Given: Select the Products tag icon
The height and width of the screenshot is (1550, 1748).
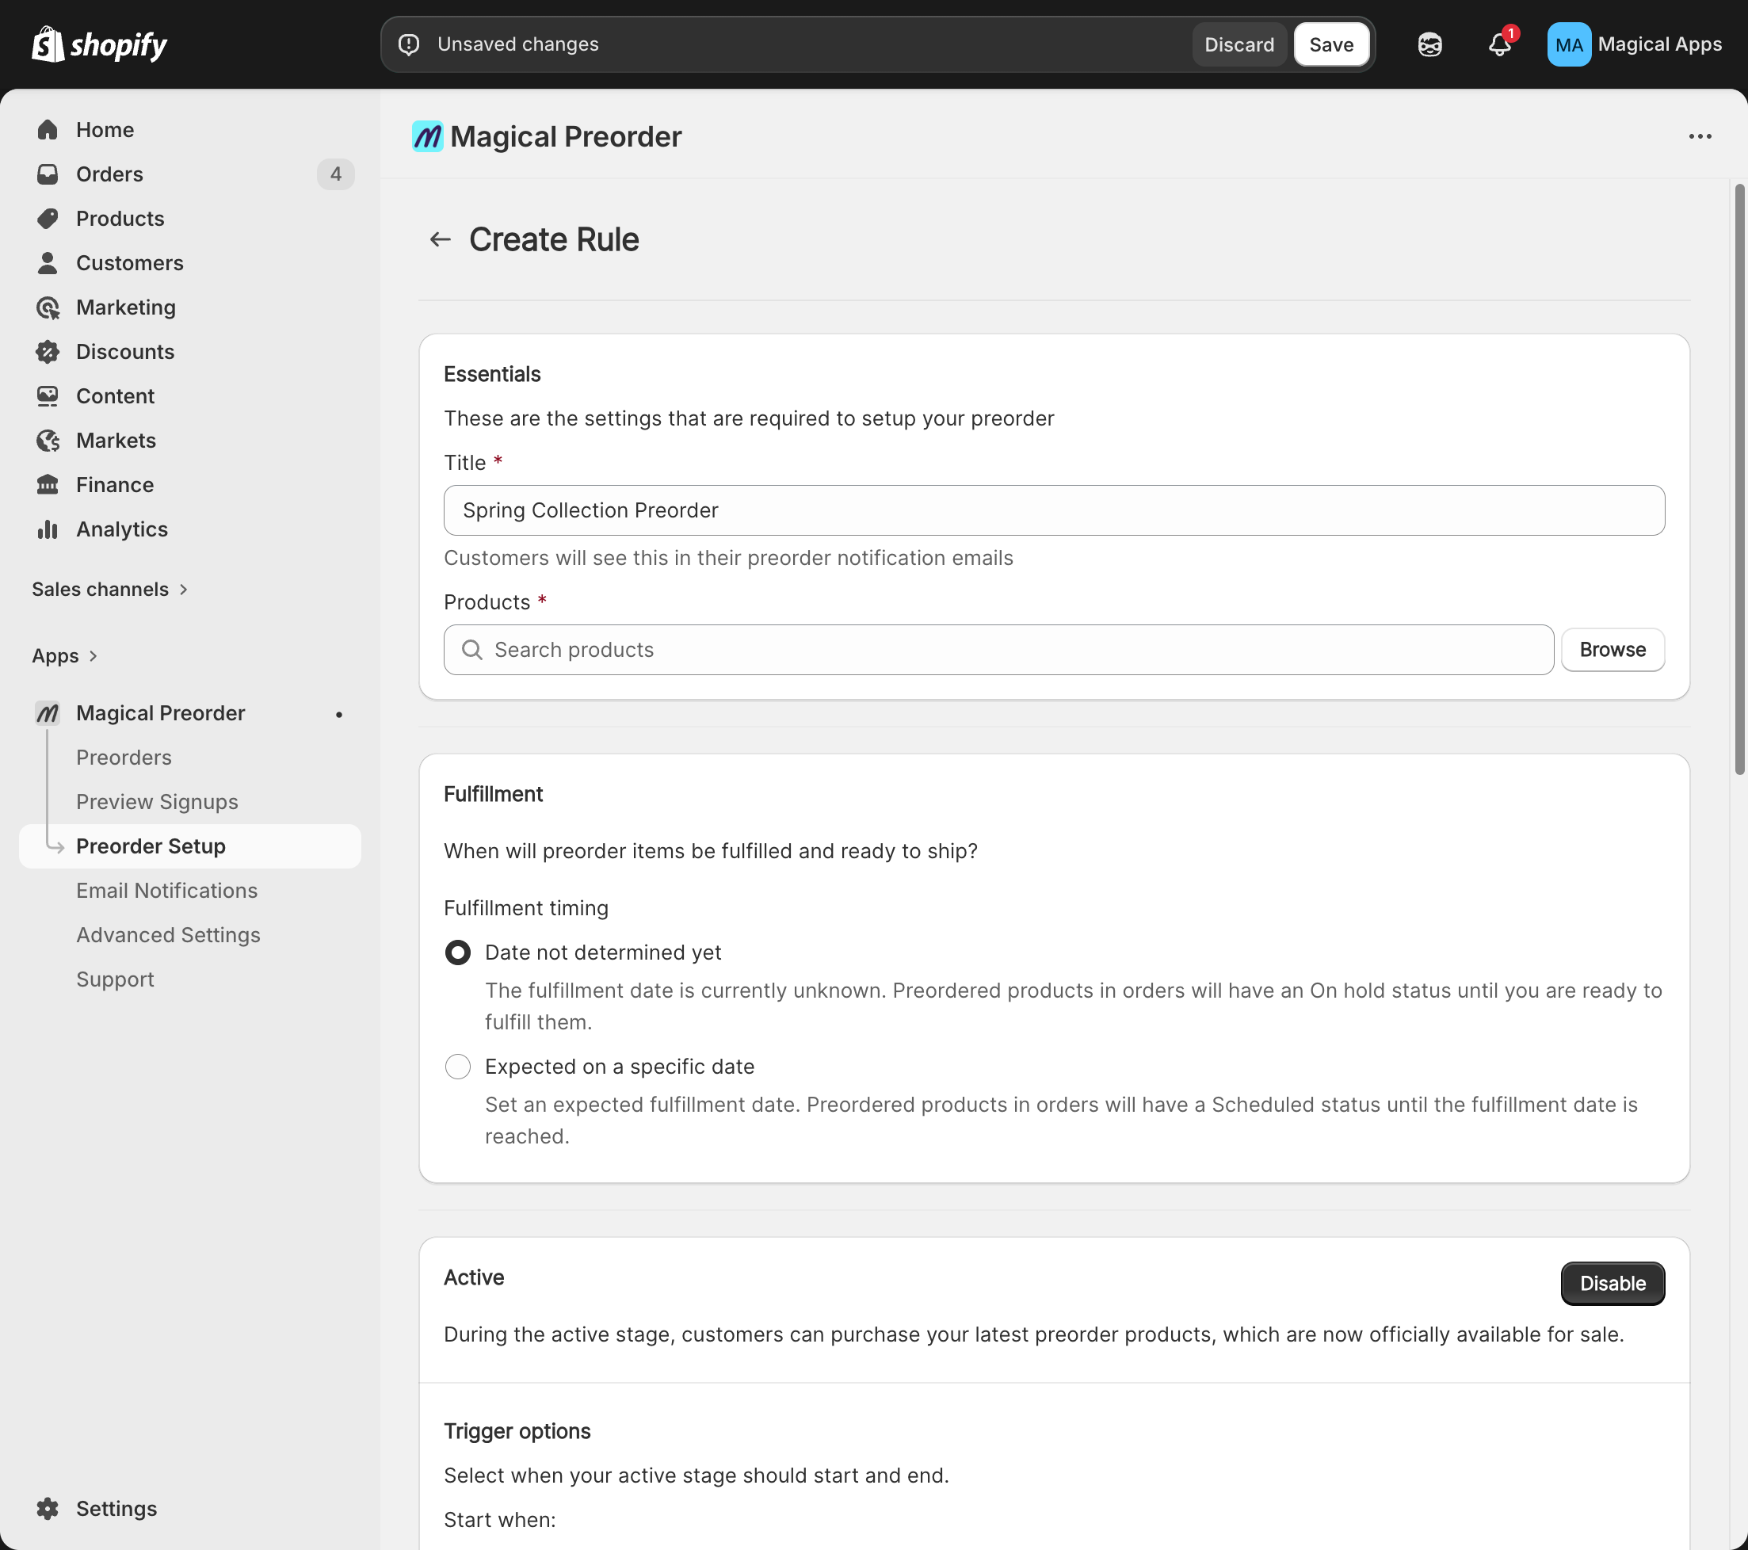Looking at the screenshot, I should tap(48, 218).
